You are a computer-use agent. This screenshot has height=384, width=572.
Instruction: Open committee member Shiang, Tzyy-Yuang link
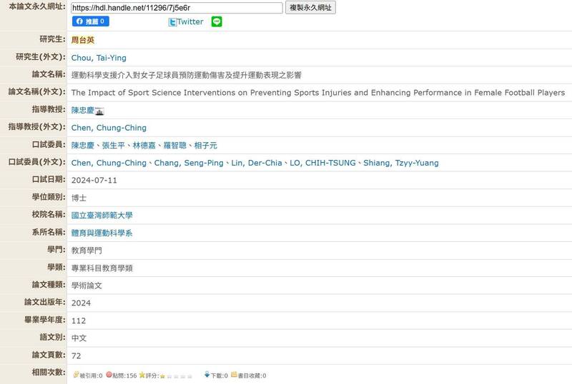[401, 163]
